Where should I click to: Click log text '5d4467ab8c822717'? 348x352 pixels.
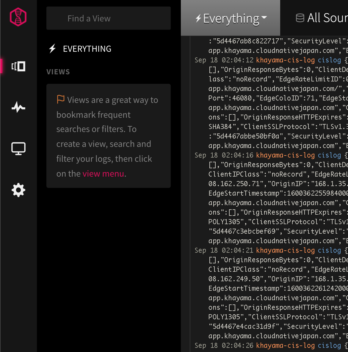[248, 41]
